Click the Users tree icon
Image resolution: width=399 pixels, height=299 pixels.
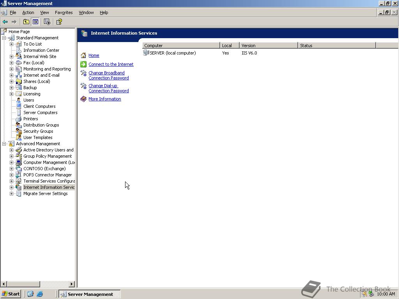[x=19, y=100]
